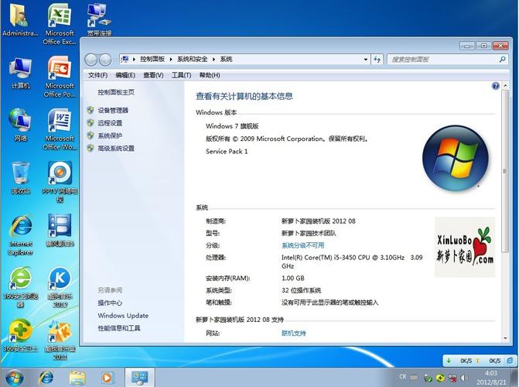Go back with the navigation back button
Viewport: 519px width, 387px height.
coord(91,60)
